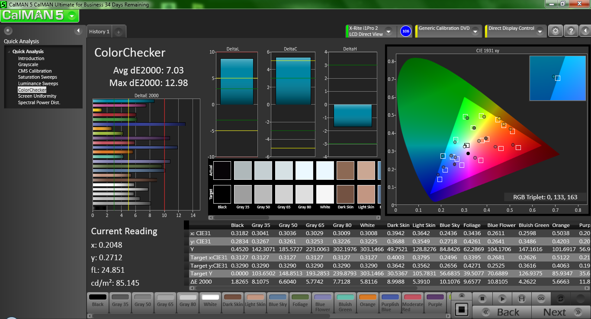
Task: Select the Orange color patch
Action: click(x=368, y=300)
